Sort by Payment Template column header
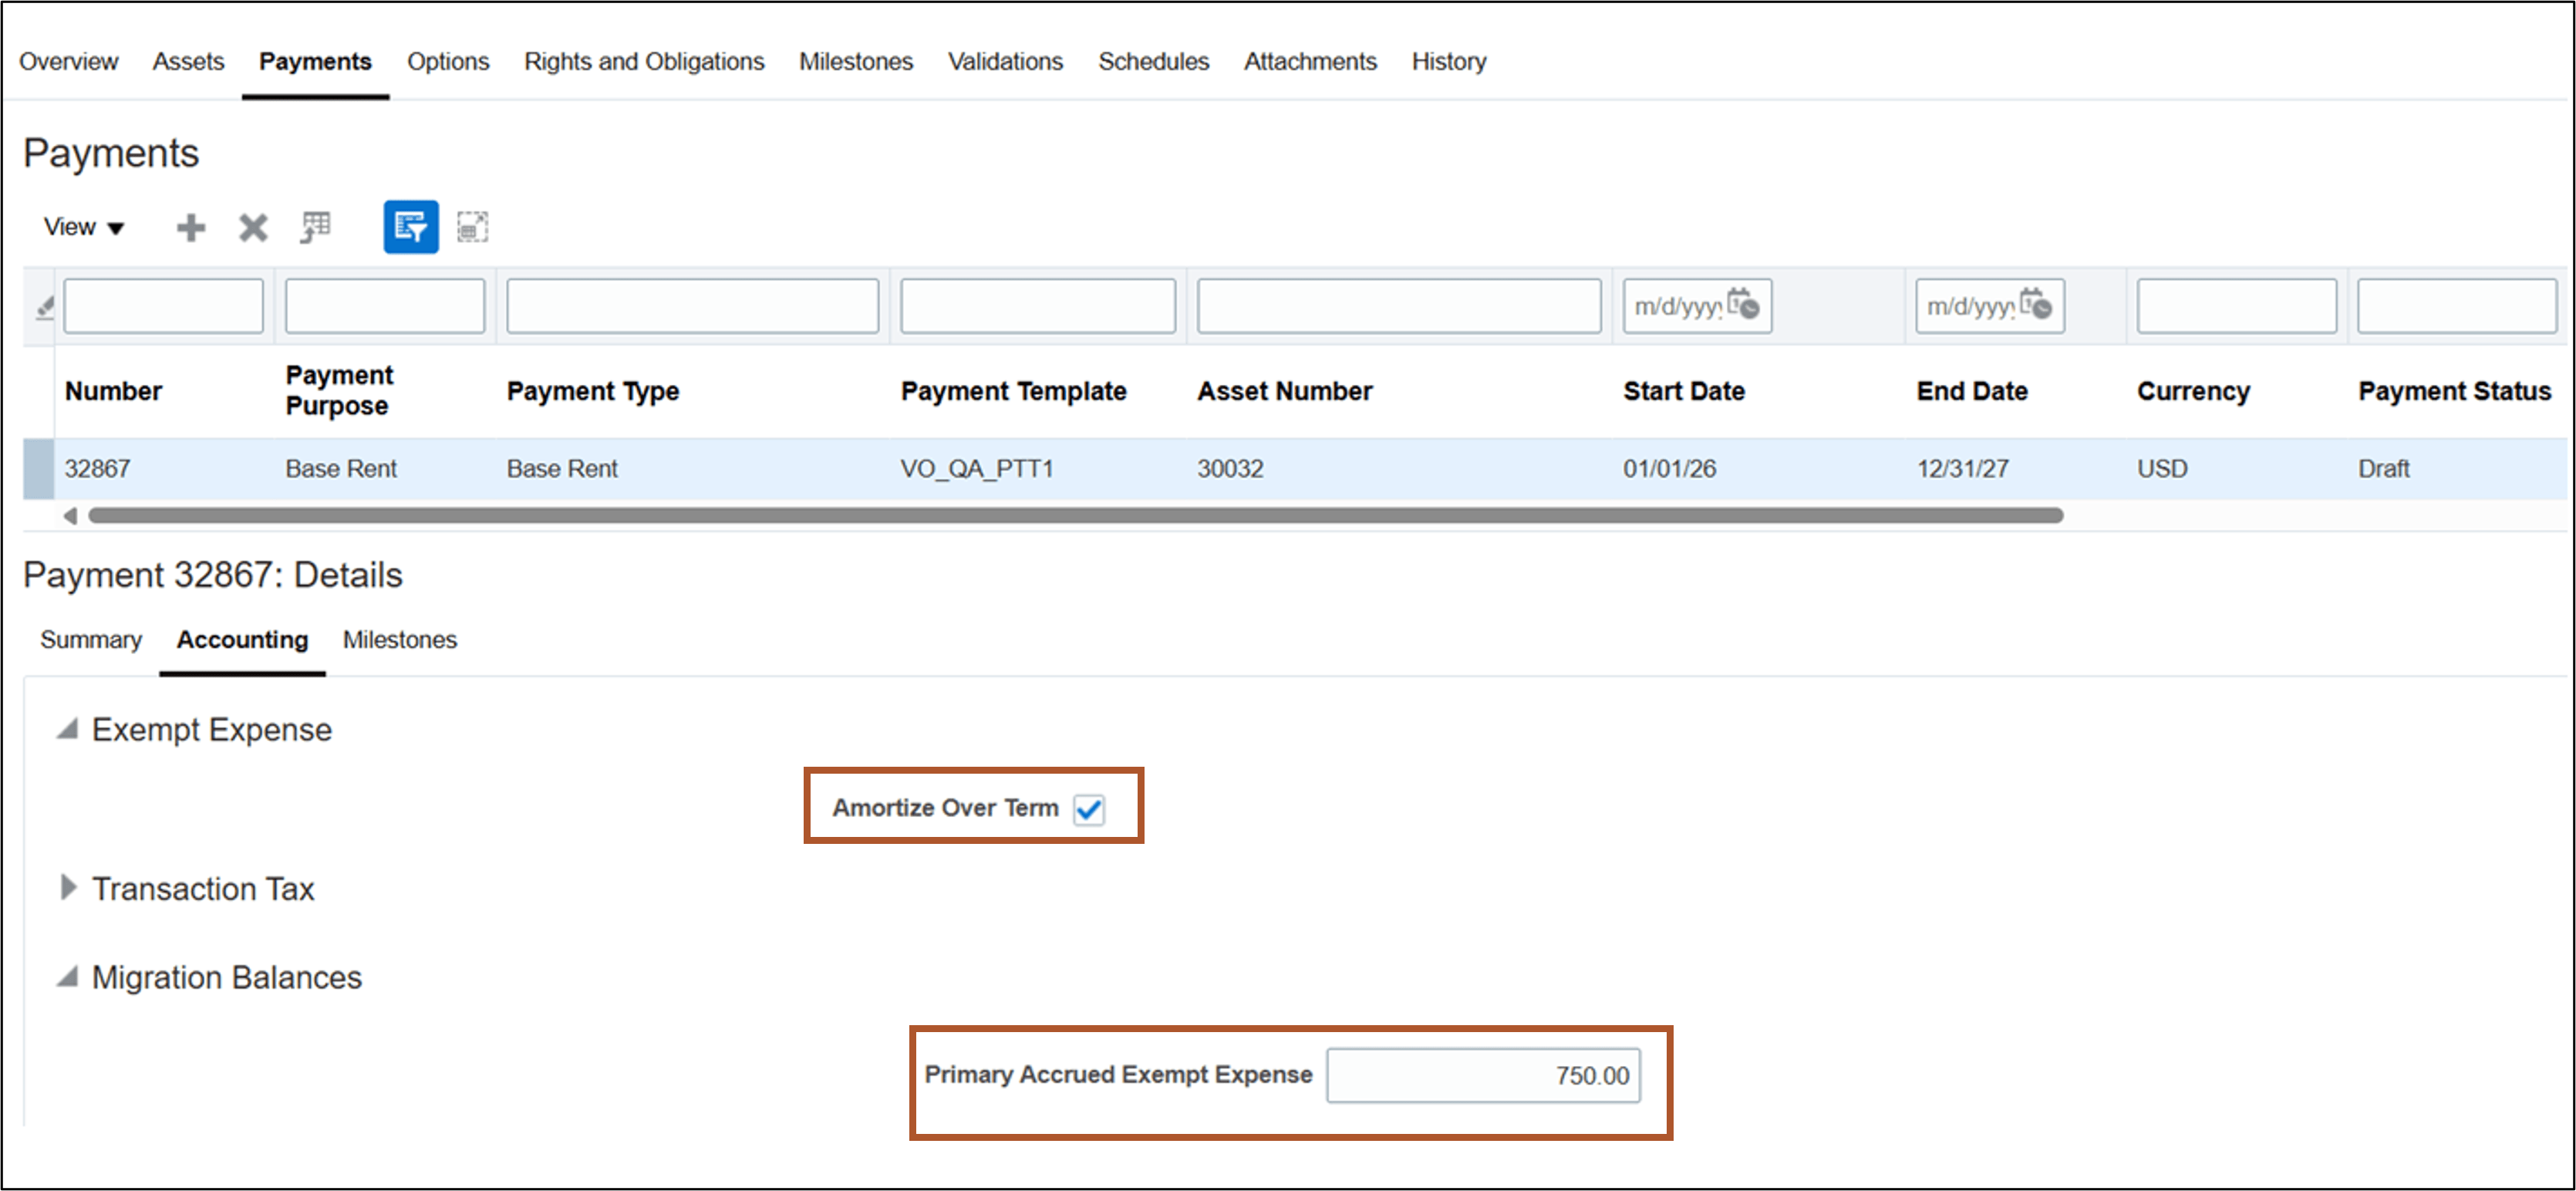 click(1013, 391)
